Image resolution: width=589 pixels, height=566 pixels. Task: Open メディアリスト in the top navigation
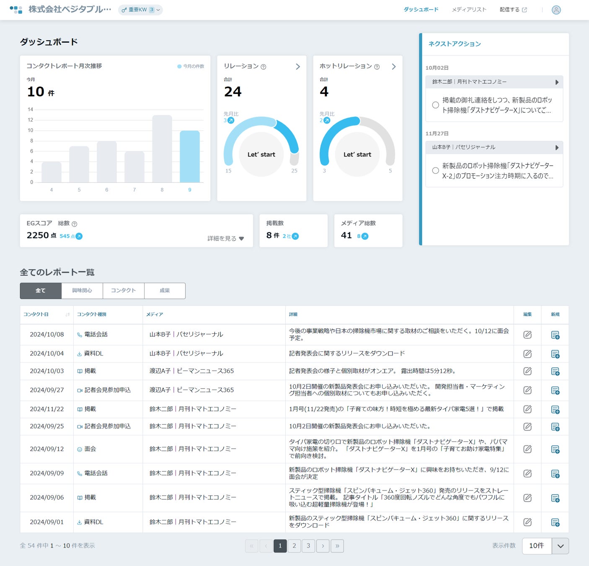[469, 10]
